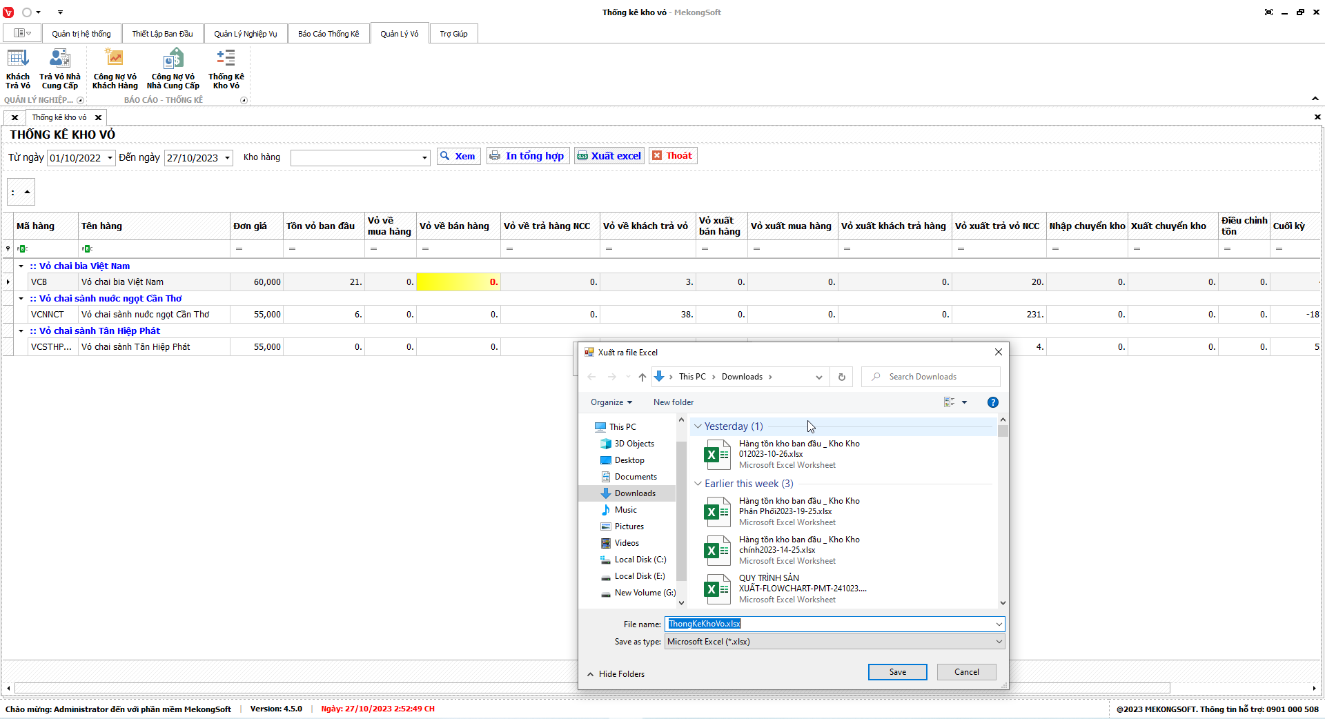The height and width of the screenshot is (719, 1325).
Task: Collapse the Vỏ chai bia Việt Nam group
Action: click(21, 266)
